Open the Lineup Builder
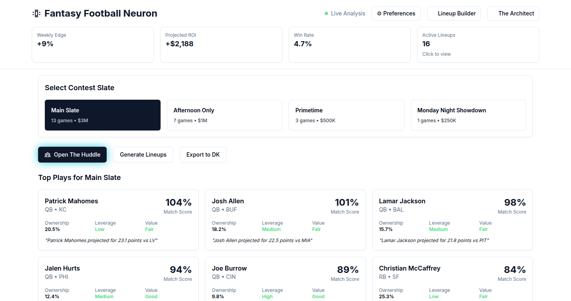The width and height of the screenshot is (571, 301). point(454,13)
